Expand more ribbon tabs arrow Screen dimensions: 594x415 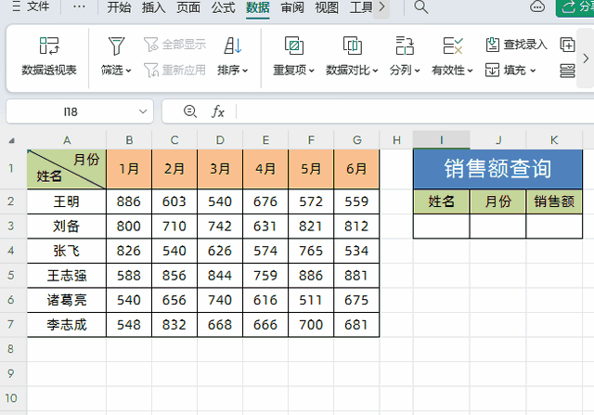click(381, 7)
